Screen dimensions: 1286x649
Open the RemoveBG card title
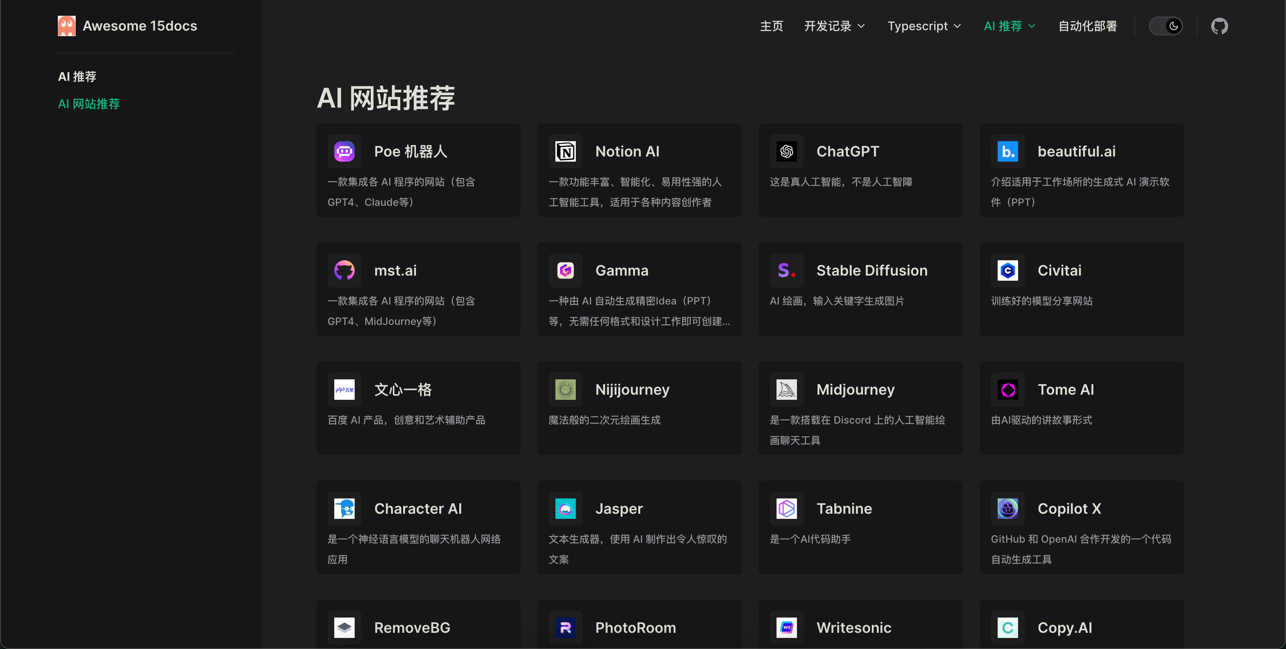(x=412, y=628)
